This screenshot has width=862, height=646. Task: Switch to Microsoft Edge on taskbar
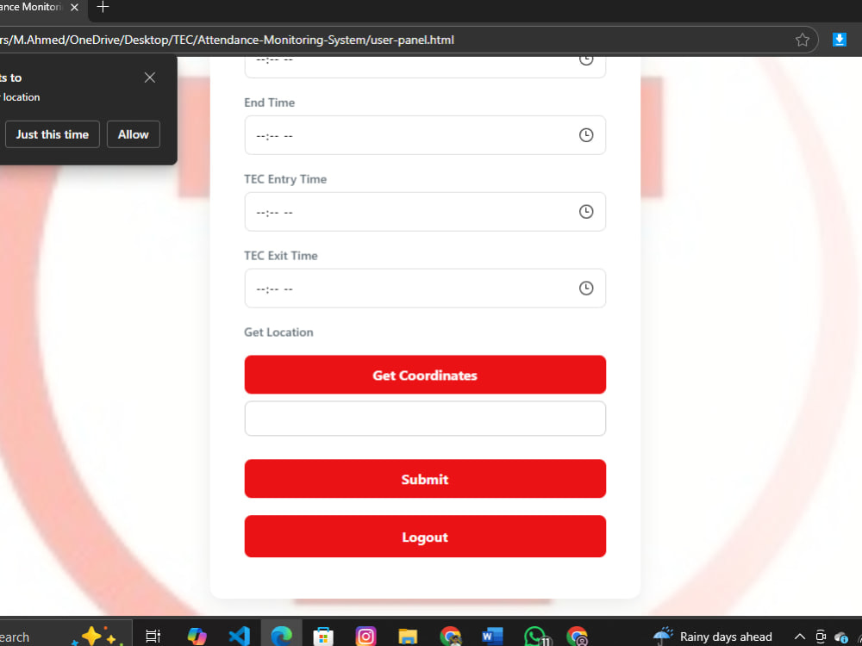(282, 637)
